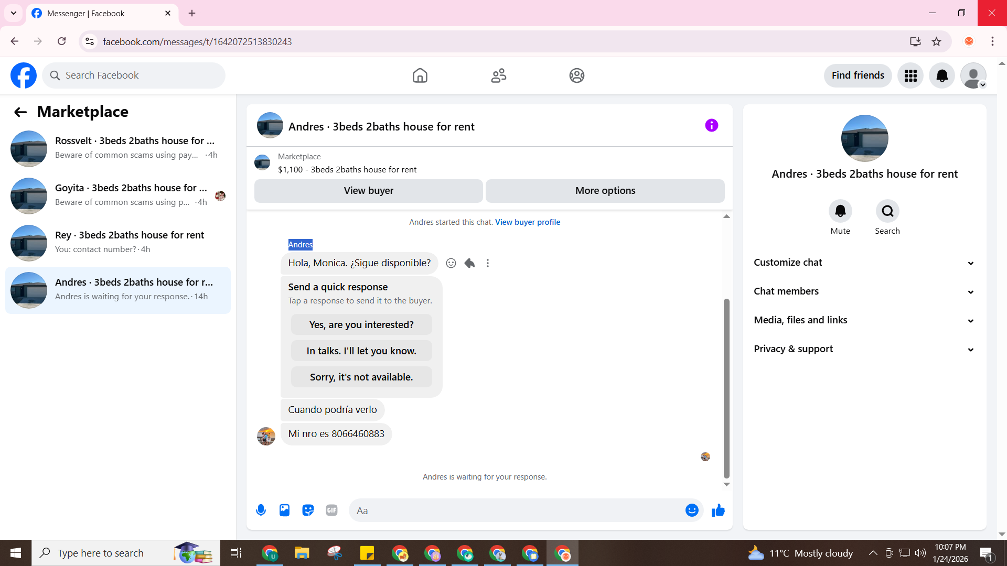Mute this conversation's notifications
The width and height of the screenshot is (1007, 566).
pos(840,211)
